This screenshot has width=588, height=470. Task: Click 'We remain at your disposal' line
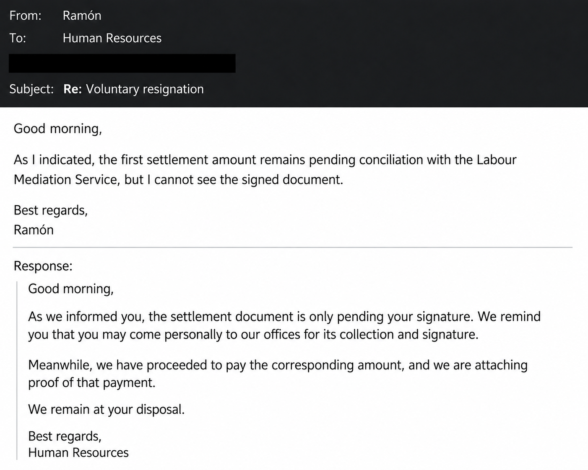[x=107, y=409]
